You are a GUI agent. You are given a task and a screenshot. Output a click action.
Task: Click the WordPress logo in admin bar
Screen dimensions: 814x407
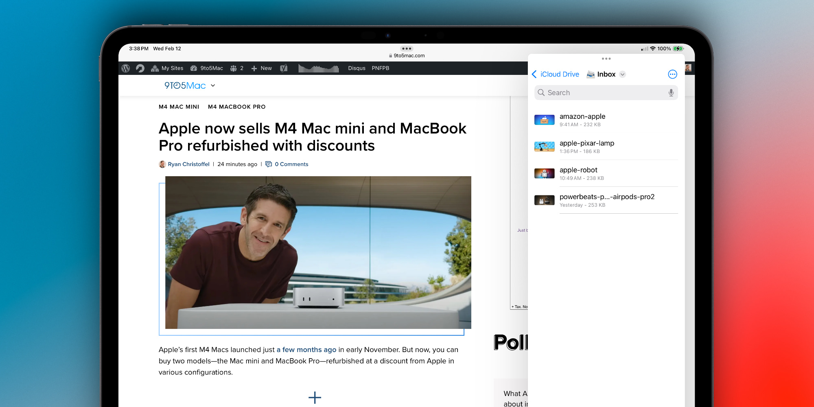click(x=125, y=68)
